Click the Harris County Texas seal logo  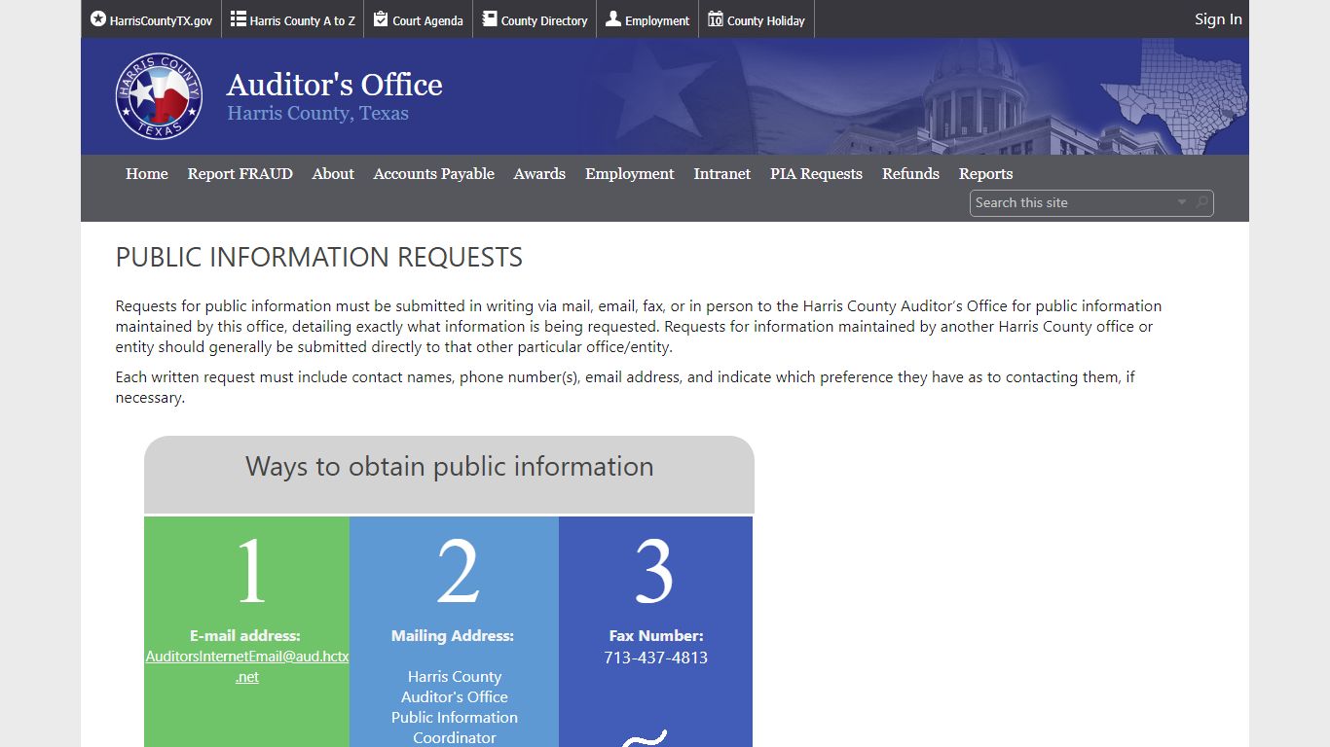159,96
